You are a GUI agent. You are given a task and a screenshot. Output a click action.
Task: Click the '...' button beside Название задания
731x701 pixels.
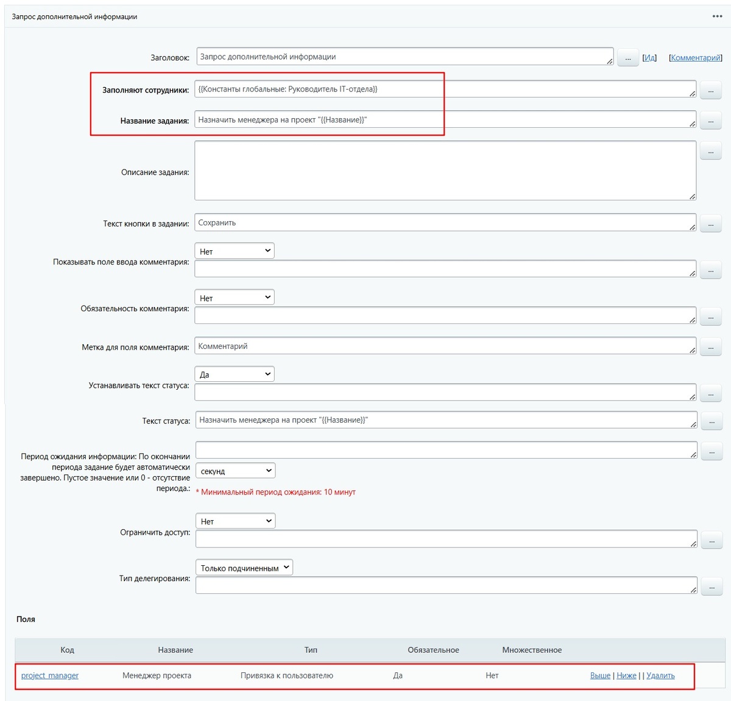(711, 121)
